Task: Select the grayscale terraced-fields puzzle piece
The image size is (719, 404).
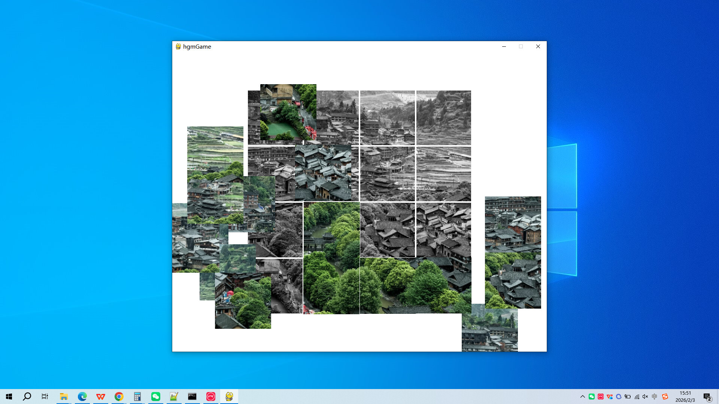Action: point(443,173)
